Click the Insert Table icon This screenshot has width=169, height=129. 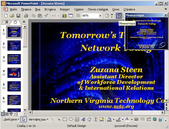coord(71,16)
